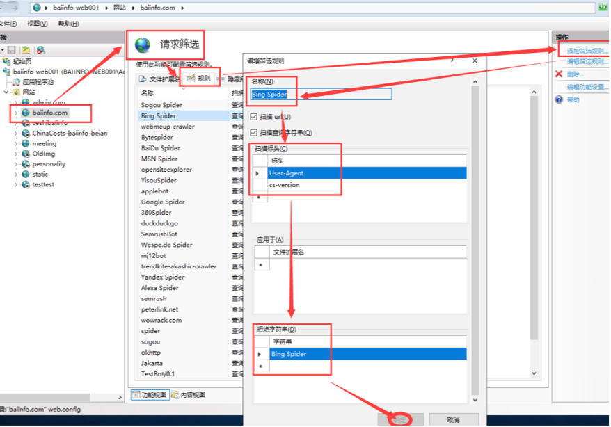Click the 名称(N) input field
The width and height of the screenshot is (611, 427).
point(321,94)
